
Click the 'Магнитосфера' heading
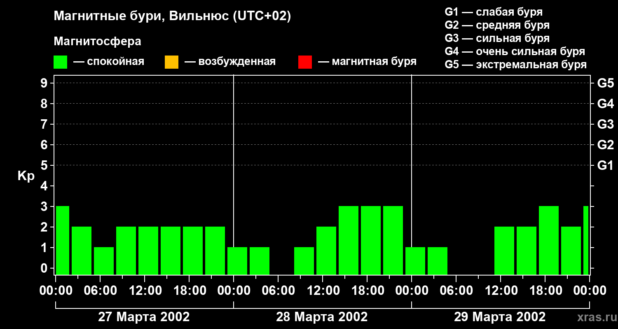coord(97,42)
